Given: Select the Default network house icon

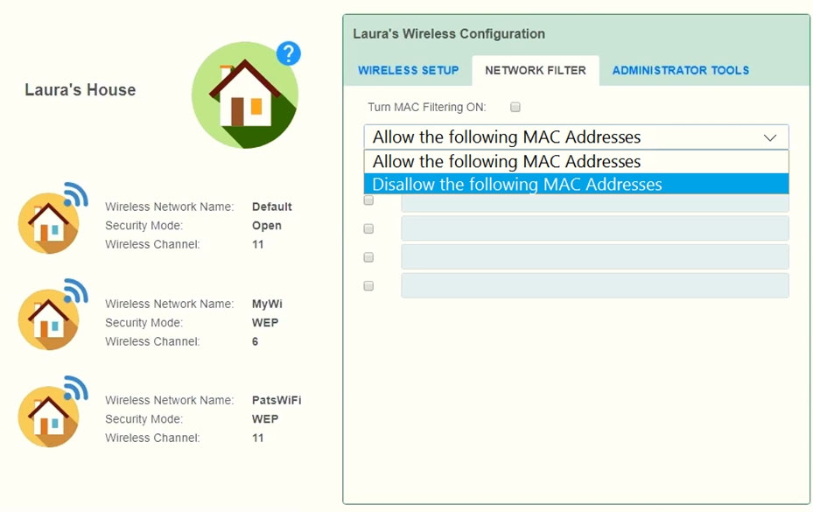Looking at the screenshot, I should (x=49, y=222).
